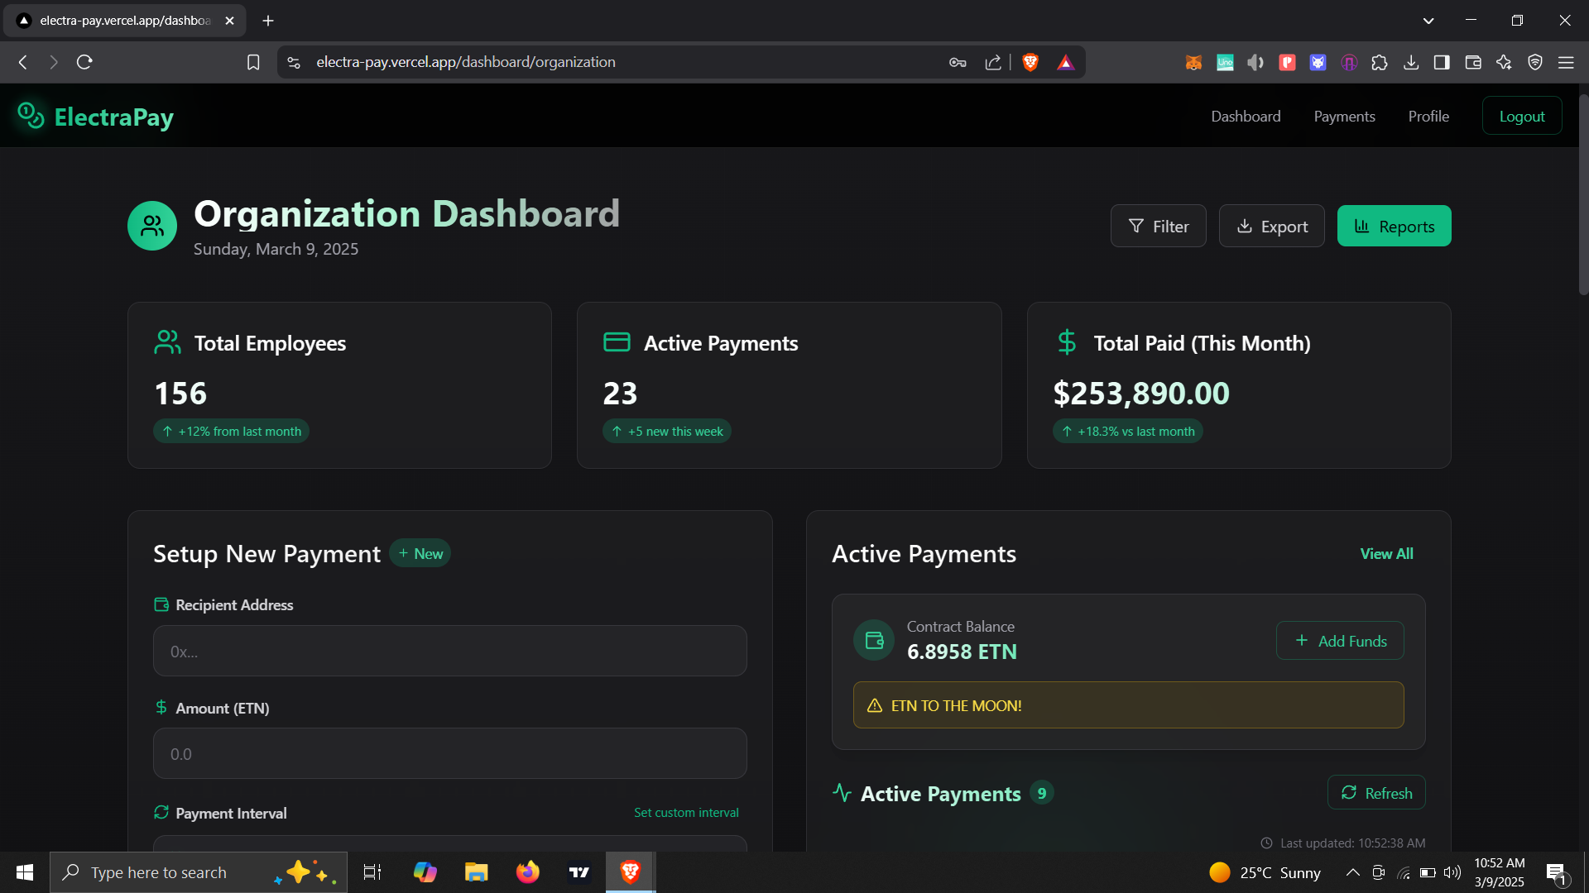1589x893 pixels.
Task: Reload the page with refresh icon
Action: (x=84, y=62)
